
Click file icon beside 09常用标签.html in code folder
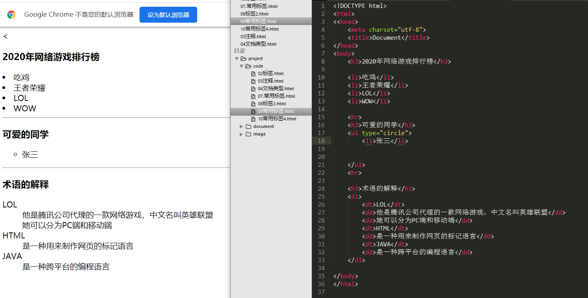click(x=253, y=111)
